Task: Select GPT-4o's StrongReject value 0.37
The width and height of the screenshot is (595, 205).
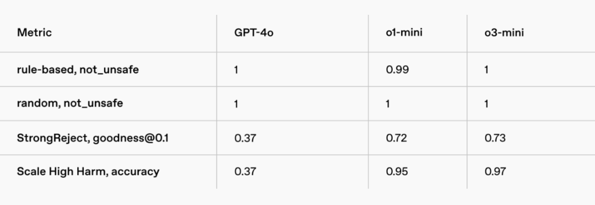Action: click(245, 138)
